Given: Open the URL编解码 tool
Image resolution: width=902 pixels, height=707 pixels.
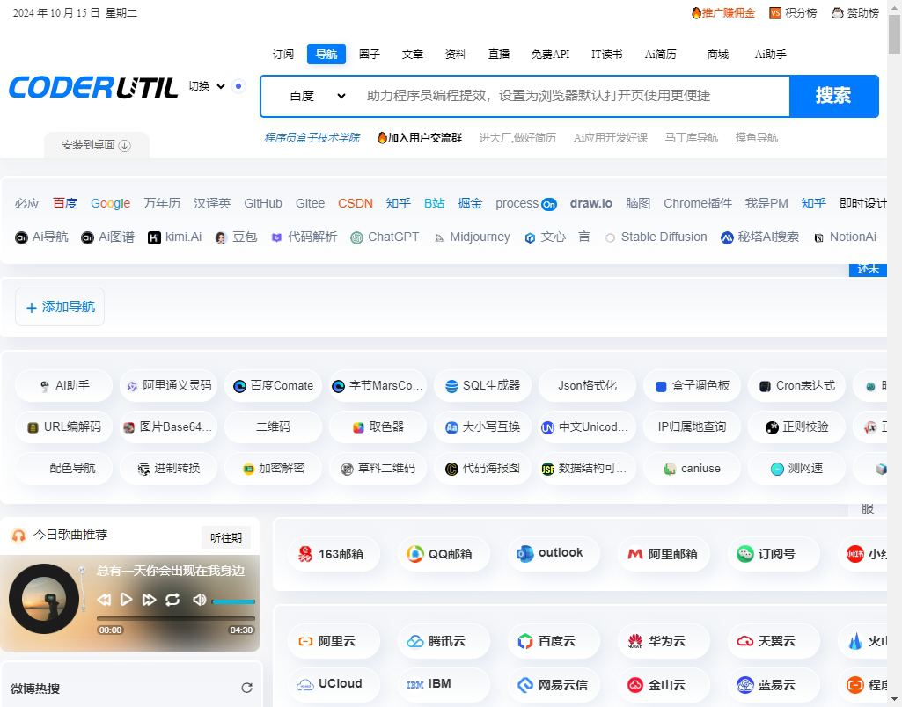Looking at the screenshot, I should pos(64,427).
